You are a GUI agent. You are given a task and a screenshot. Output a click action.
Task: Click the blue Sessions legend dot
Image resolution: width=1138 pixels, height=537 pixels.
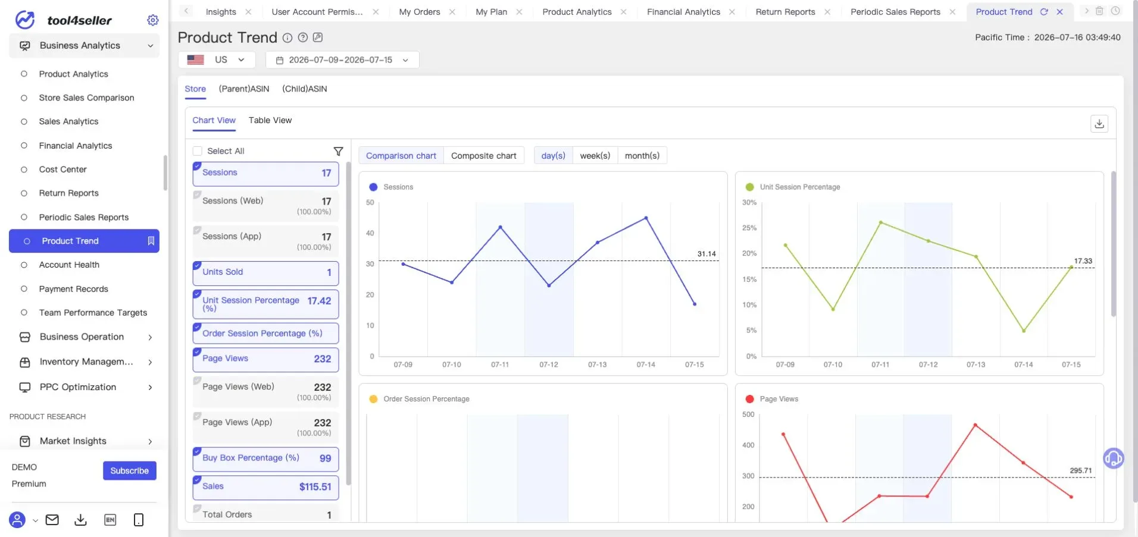click(373, 187)
